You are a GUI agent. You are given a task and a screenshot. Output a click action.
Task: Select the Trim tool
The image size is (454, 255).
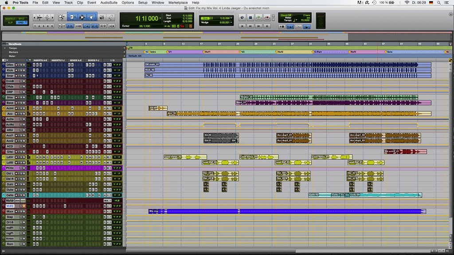(x=73, y=17)
